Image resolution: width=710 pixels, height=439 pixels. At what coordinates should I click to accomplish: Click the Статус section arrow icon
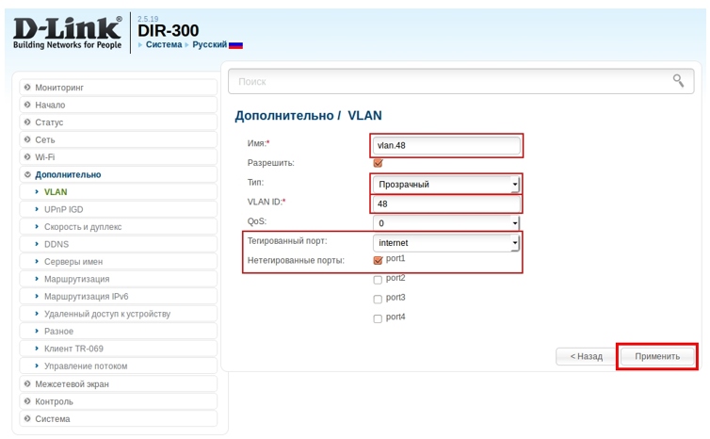coord(27,122)
